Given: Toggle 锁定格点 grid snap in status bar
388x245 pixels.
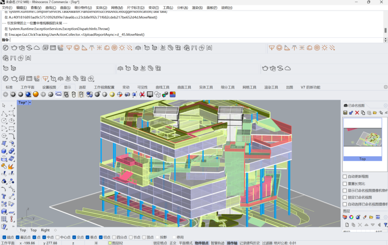Looking at the screenshot, I should pos(160,243).
